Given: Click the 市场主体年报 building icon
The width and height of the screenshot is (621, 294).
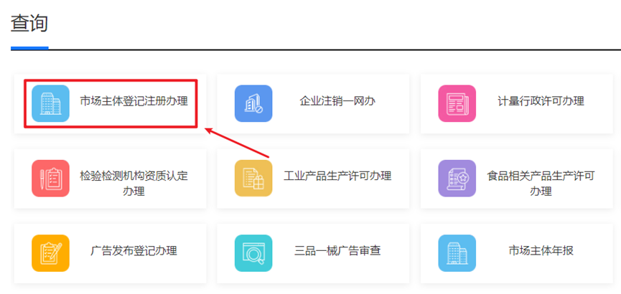Looking at the screenshot, I should coord(457,253).
